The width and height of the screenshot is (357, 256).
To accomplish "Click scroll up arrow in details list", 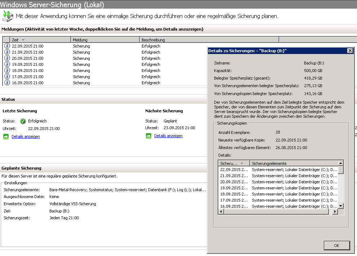I will [340, 163].
